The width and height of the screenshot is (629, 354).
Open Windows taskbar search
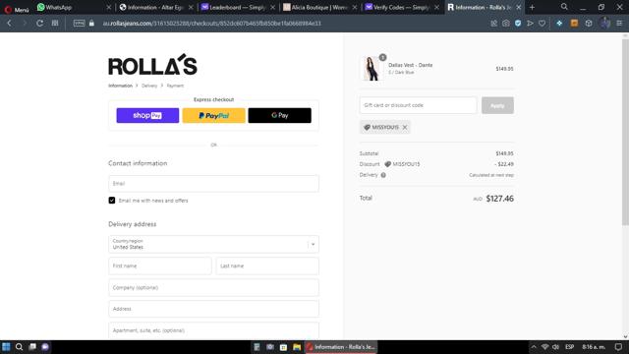coord(19,347)
